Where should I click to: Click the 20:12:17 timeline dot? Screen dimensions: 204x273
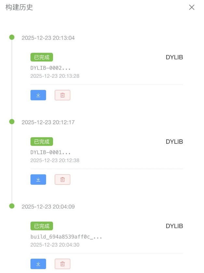click(x=12, y=122)
